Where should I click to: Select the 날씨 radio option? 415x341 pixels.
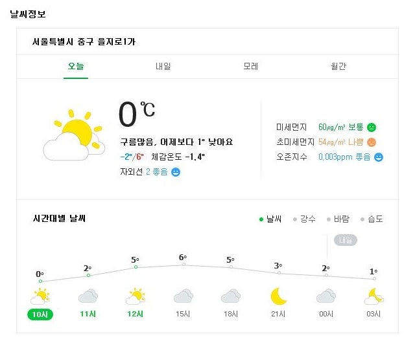tap(270, 219)
